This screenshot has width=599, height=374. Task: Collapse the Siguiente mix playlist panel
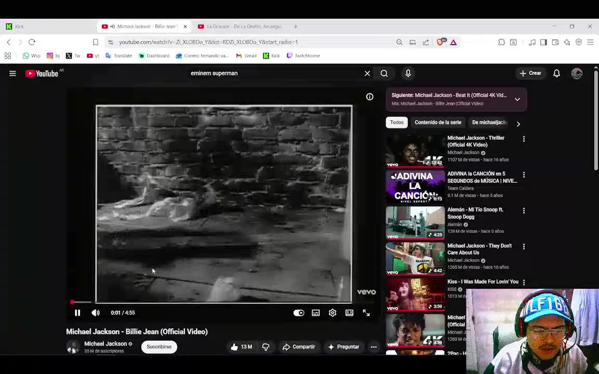(x=517, y=99)
